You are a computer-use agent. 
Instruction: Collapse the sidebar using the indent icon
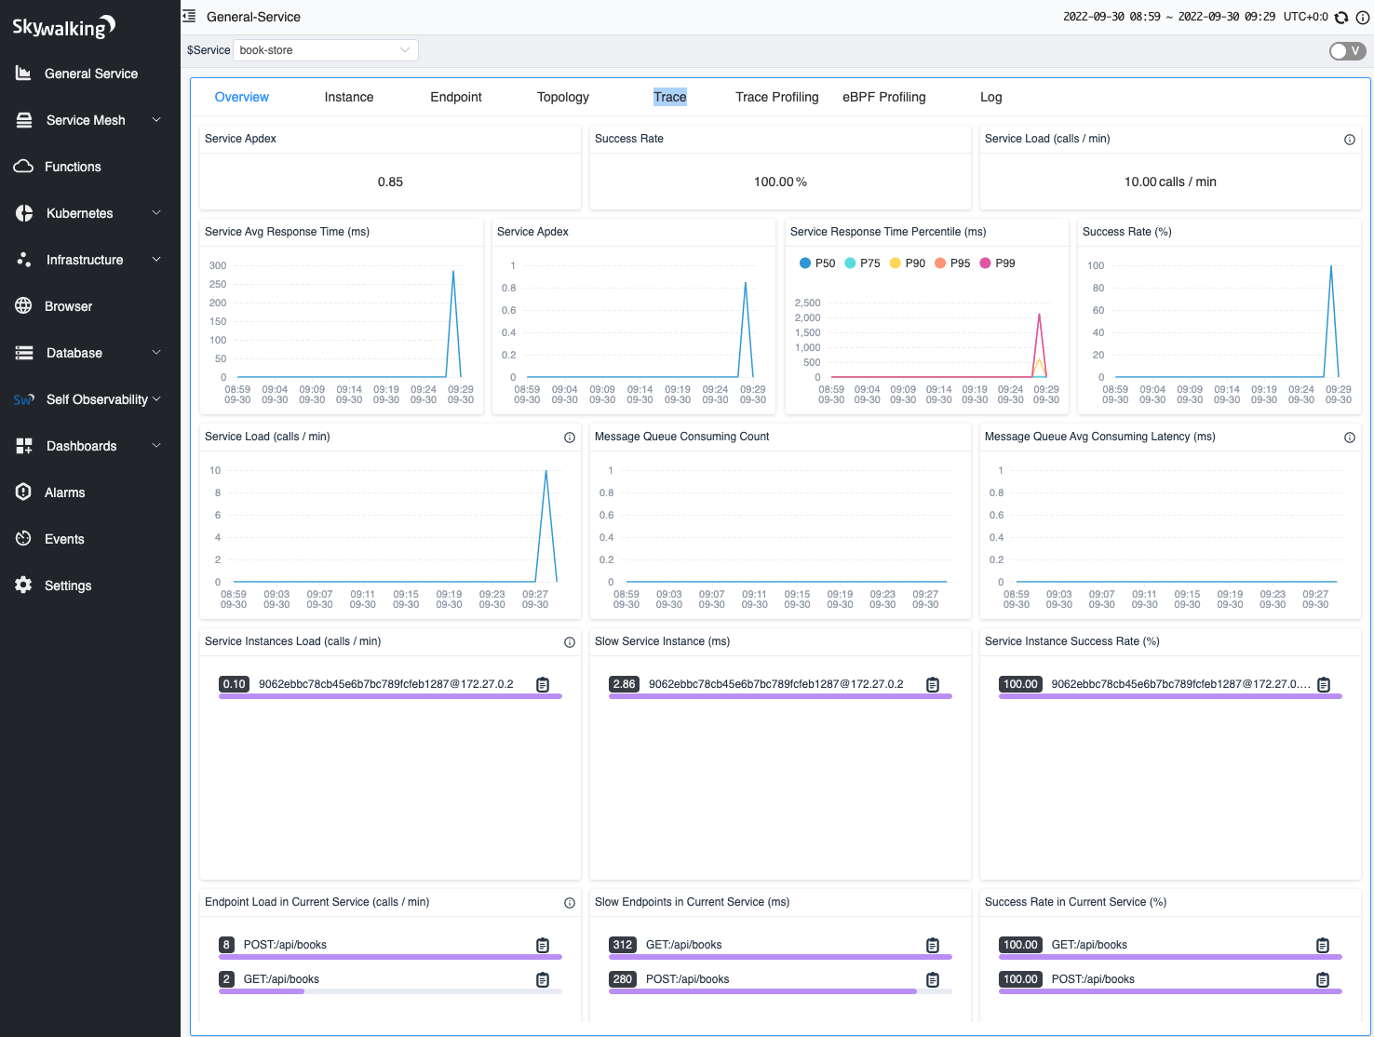(188, 16)
